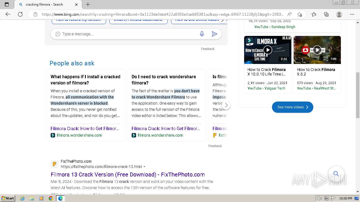The width and height of the screenshot is (360, 202).
Task: Open the tab actions menu icon
Action: pos(7,4)
